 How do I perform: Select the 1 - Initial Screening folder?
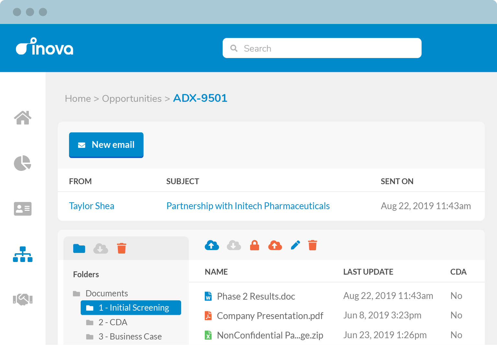[x=131, y=308]
